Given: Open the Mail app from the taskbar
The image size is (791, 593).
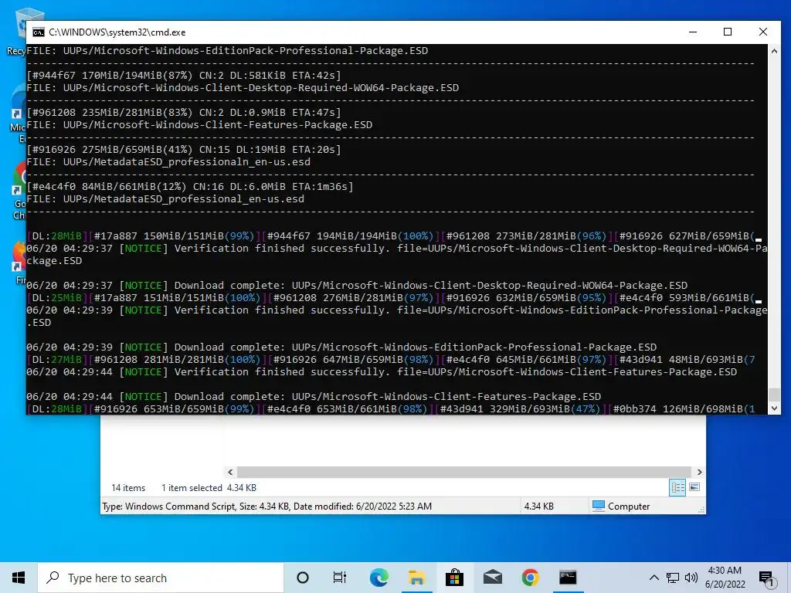Looking at the screenshot, I should [x=492, y=578].
